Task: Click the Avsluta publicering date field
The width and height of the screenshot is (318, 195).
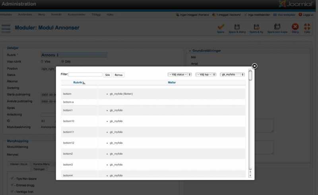Action: tap(48, 101)
